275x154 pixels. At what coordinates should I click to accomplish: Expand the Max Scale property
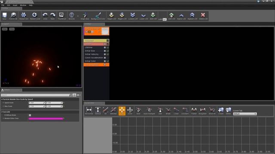(x=3, y=106)
